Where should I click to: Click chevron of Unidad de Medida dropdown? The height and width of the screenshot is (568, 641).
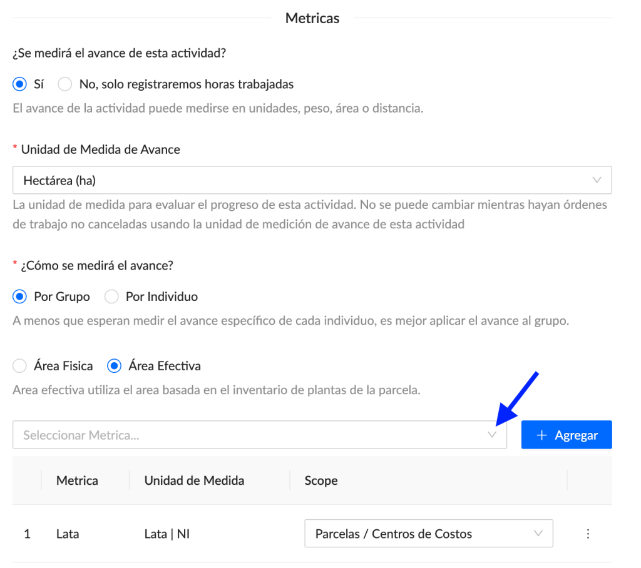(597, 180)
